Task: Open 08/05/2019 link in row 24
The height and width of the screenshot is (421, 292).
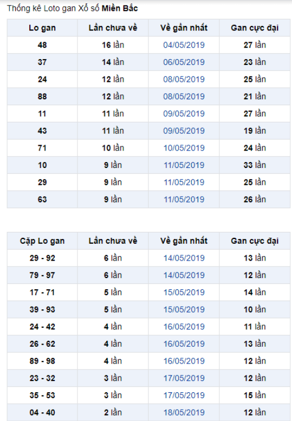Action: pos(184,79)
